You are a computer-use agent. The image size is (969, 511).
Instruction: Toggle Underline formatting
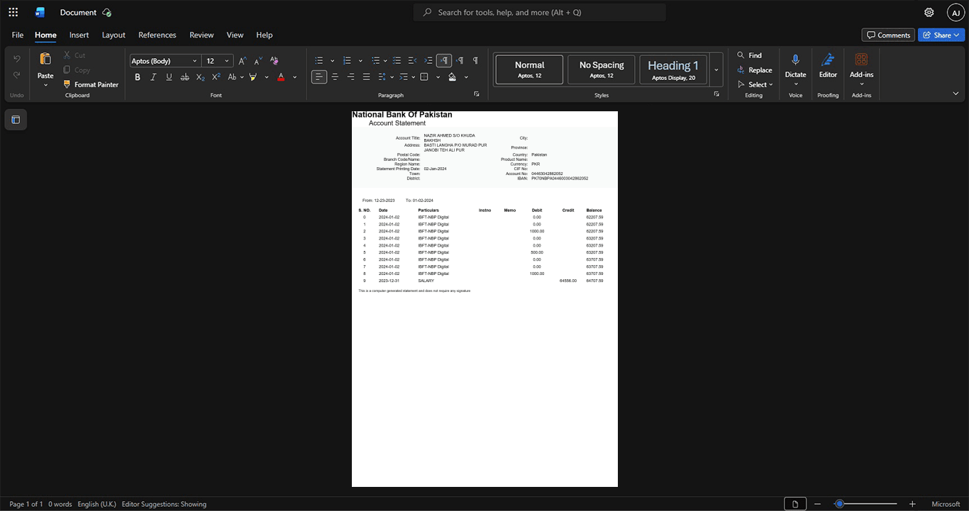[169, 77]
